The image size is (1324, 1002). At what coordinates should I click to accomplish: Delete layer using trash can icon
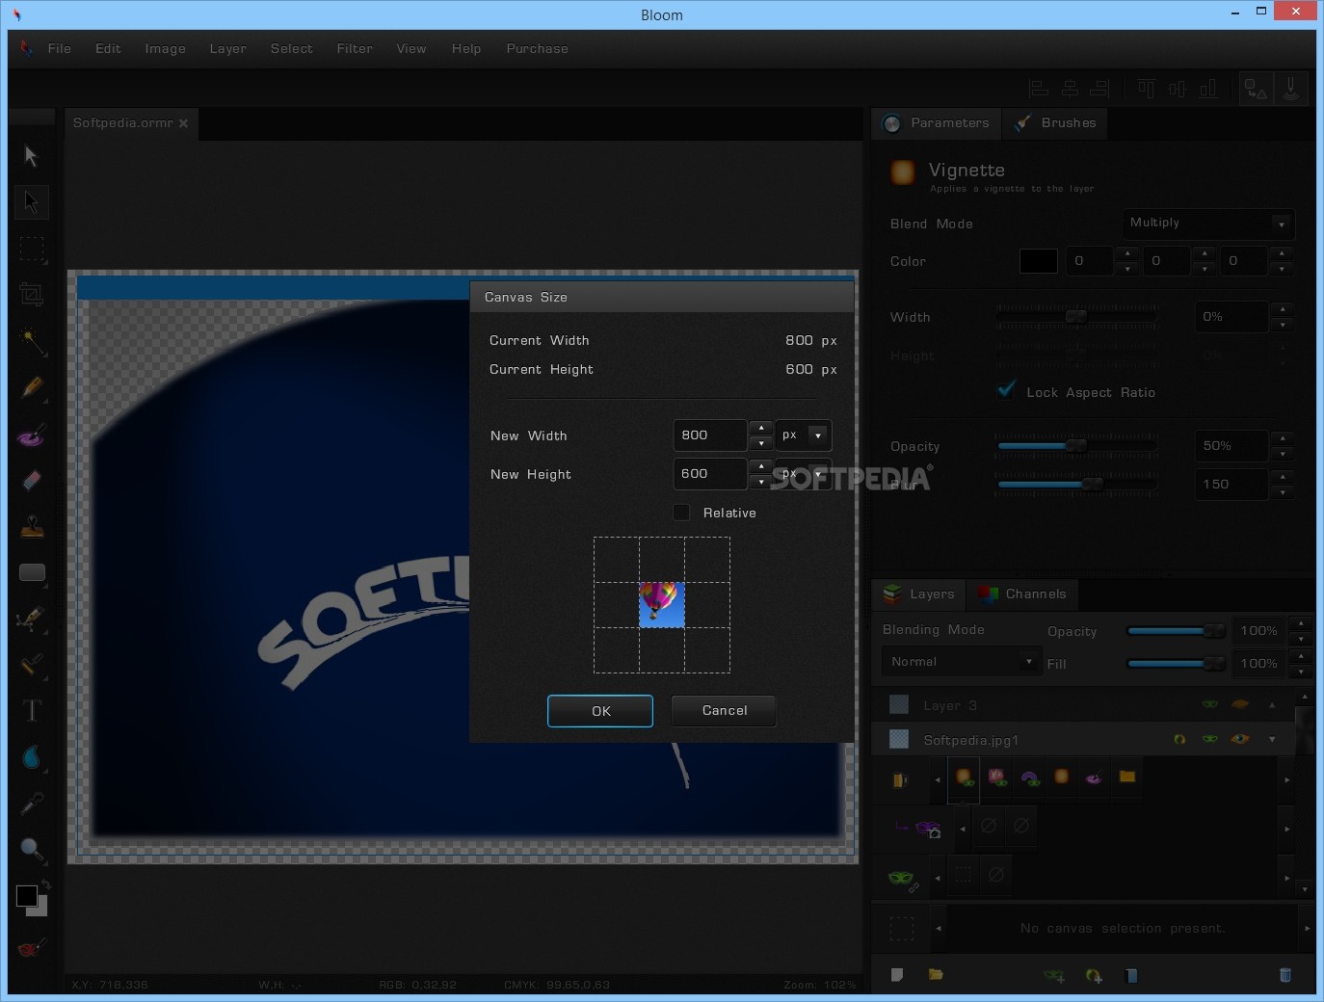(1284, 975)
